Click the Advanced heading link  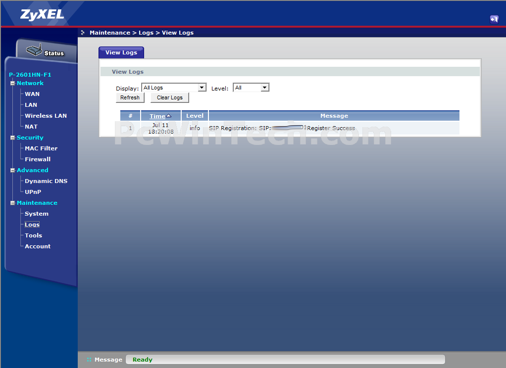click(33, 170)
